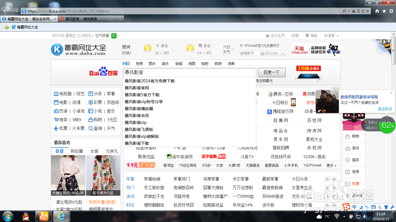
Task: Click the address bar search magnifier icon
Action: click(x=344, y=11)
